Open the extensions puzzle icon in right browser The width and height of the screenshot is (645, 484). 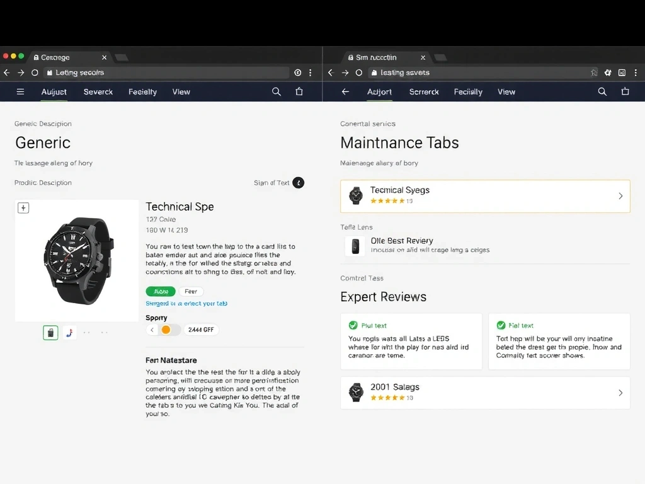point(608,73)
